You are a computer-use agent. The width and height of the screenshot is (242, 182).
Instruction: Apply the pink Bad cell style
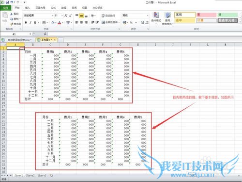coord(206,15)
